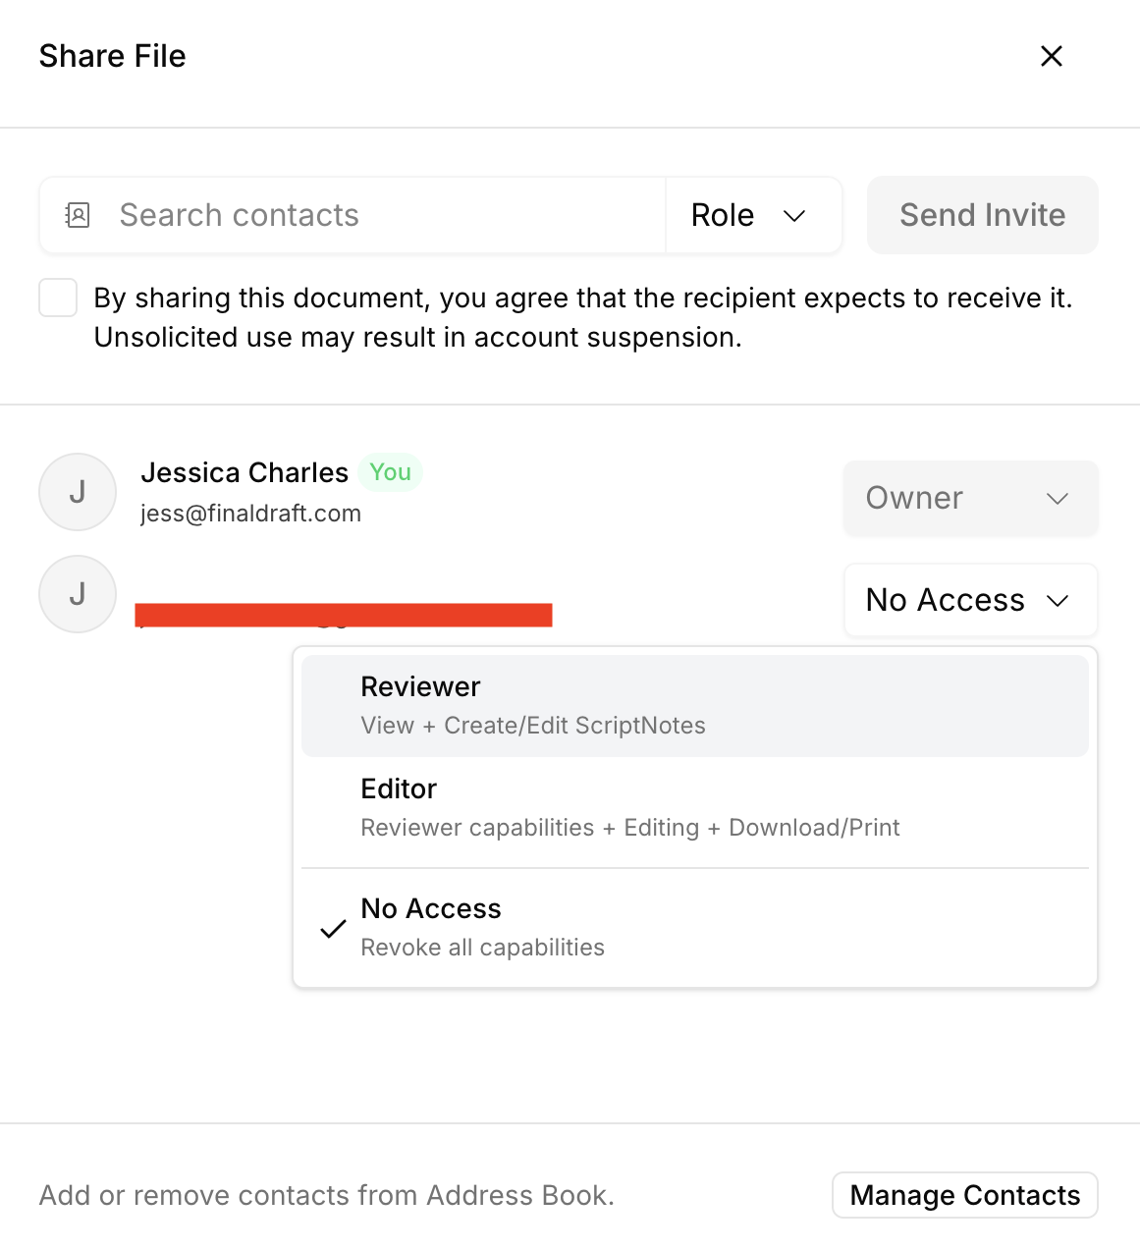The width and height of the screenshot is (1140, 1250).
Task: Choose the Editor role option
Action: point(694,807)
